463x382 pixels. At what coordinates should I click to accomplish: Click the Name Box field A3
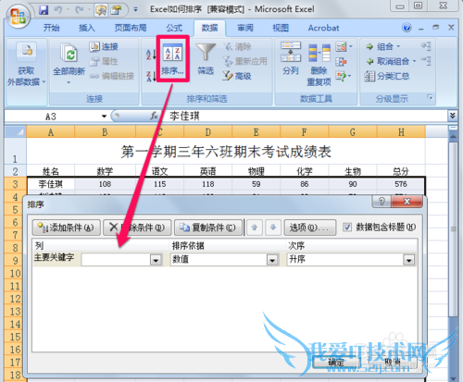(51, 117)
